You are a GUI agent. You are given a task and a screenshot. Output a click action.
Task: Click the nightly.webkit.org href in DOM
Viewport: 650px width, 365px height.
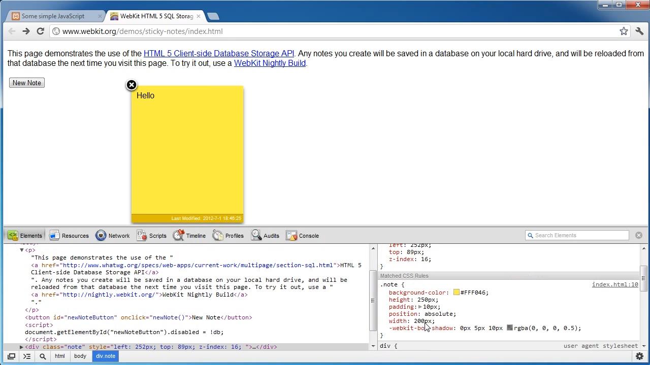point(109,295)
